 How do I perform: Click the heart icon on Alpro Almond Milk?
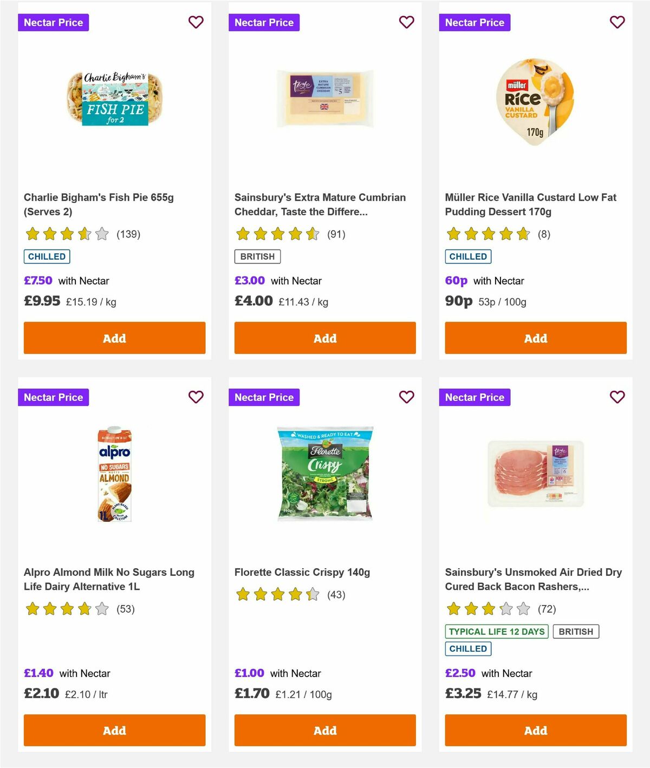pos(196,397)
